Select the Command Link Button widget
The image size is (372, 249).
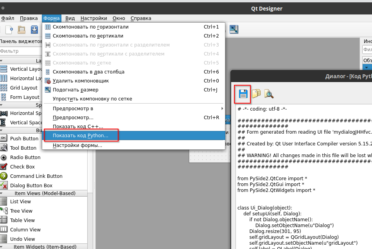pyautogui.click(x=36, y=176)
